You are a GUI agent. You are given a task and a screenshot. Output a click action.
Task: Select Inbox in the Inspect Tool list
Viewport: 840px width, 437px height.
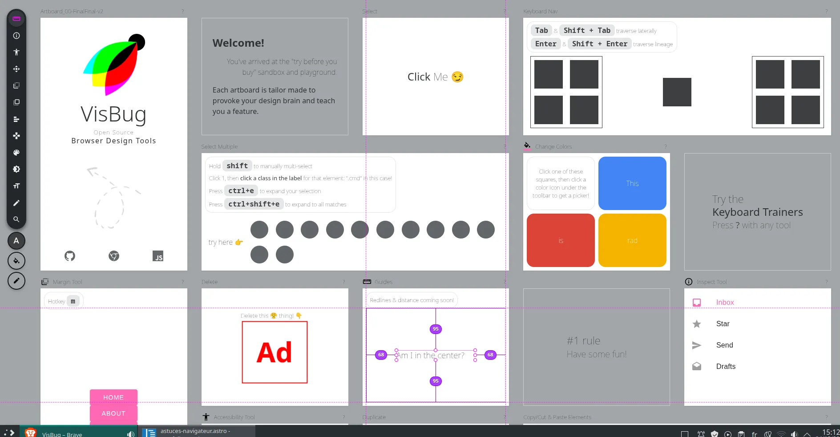pyautogui.click(x=725, y=303)
